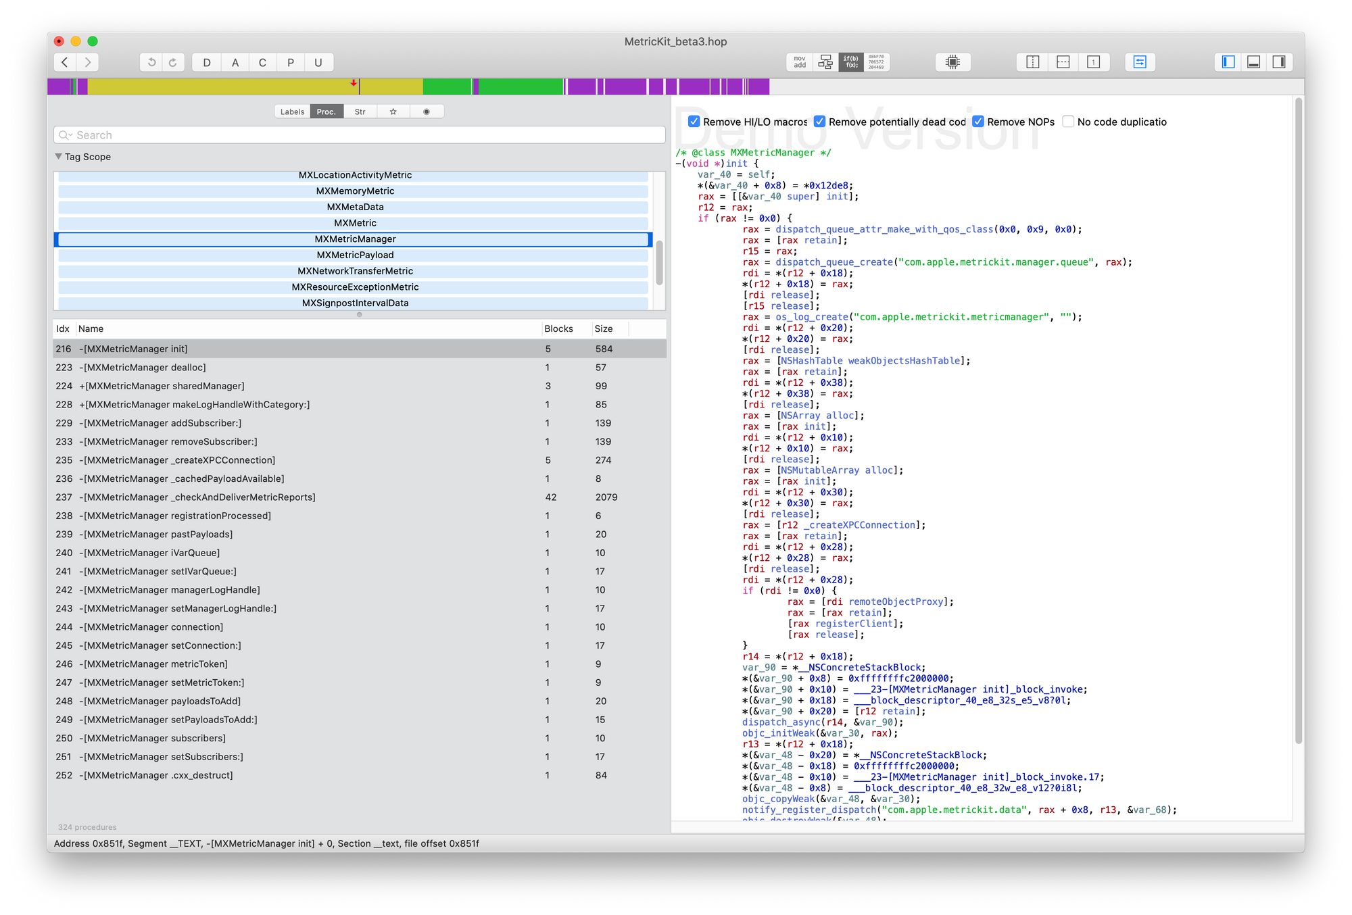The image size is (1352, 915).
Task: Select +[MXMetricManager sharedManager] procedure
Action: 360,386
